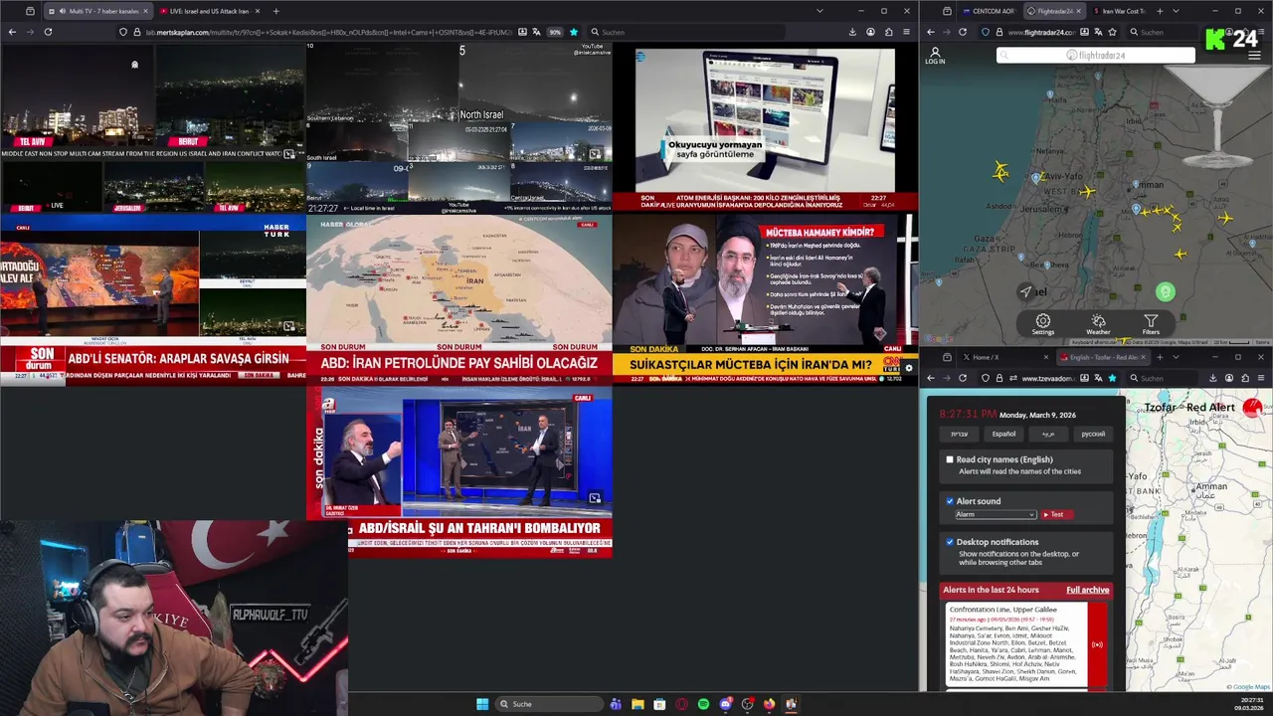The image size is (1273, 716).
Task: Toggle the Desktop notifications checkbox
Action: click(950, 542)
